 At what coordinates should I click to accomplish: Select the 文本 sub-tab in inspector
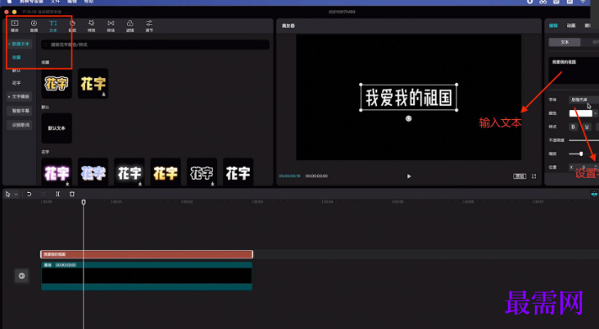click(x=565, y=42)
